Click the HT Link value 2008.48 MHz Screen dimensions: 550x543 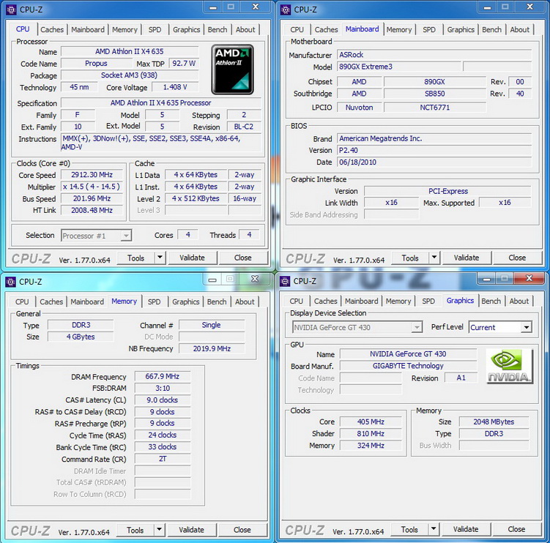pyautogui.click(x=92, y=210)
